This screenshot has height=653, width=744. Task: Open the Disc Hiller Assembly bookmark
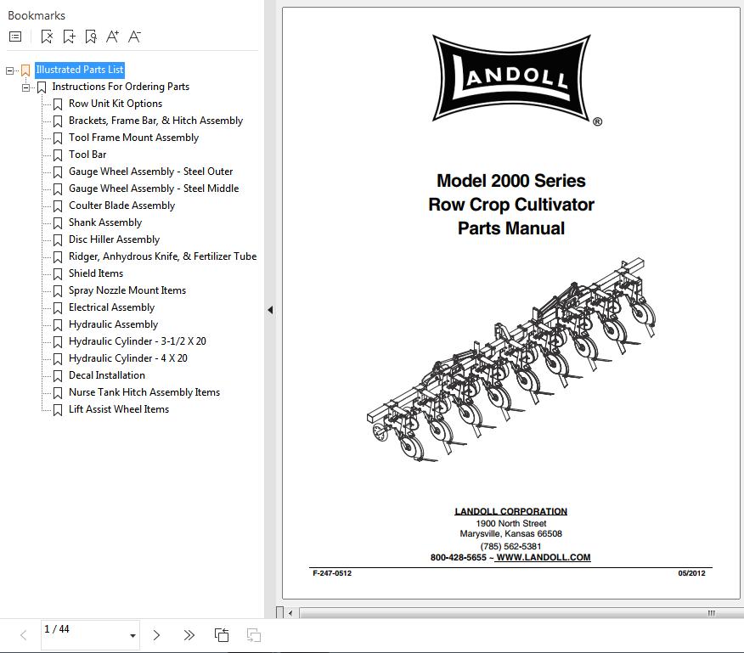click(x=114, y=239)
